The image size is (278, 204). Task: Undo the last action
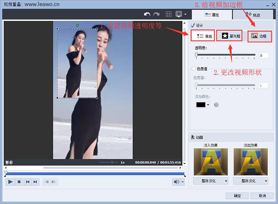[147, 14]
